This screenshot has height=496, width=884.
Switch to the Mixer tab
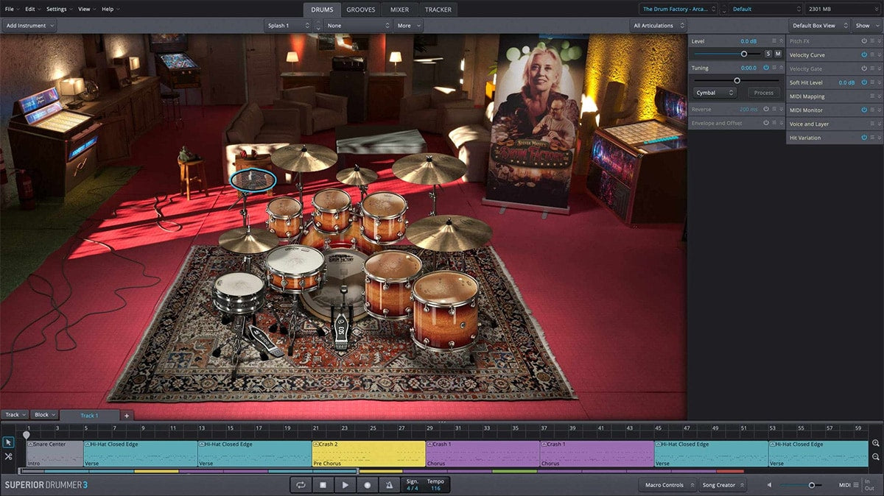point(399,10)
